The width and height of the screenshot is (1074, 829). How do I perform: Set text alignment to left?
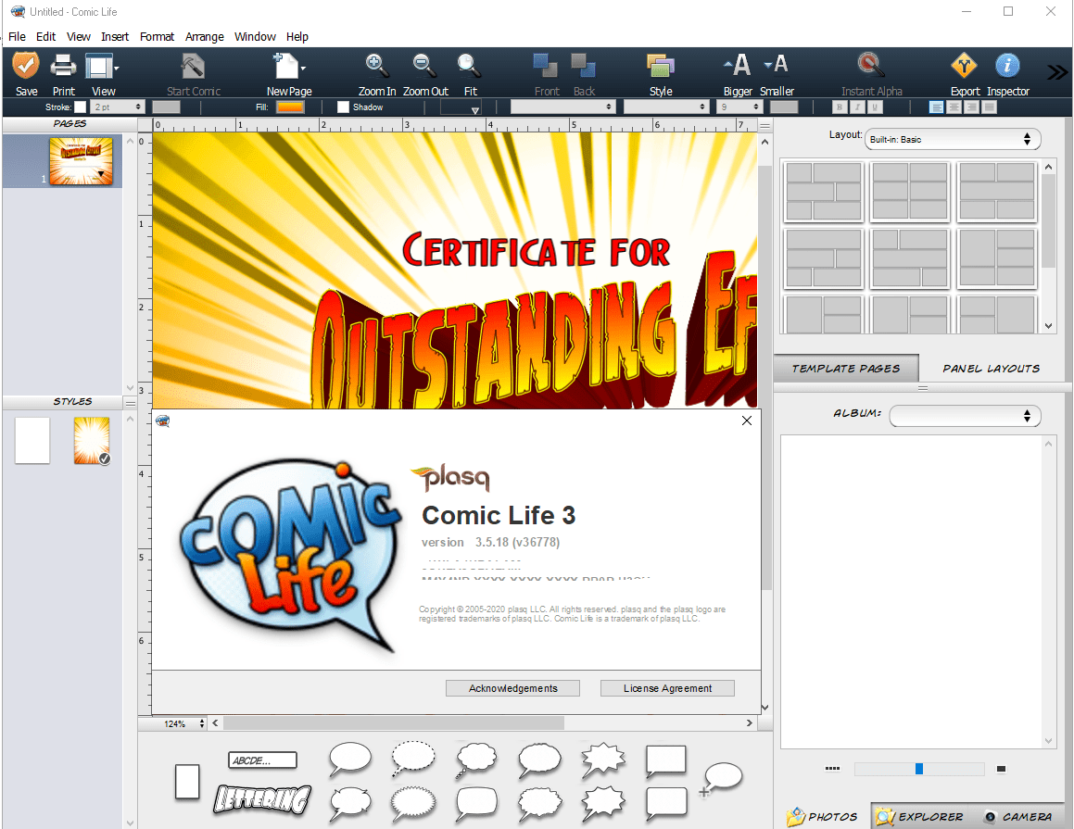(936, 107)
